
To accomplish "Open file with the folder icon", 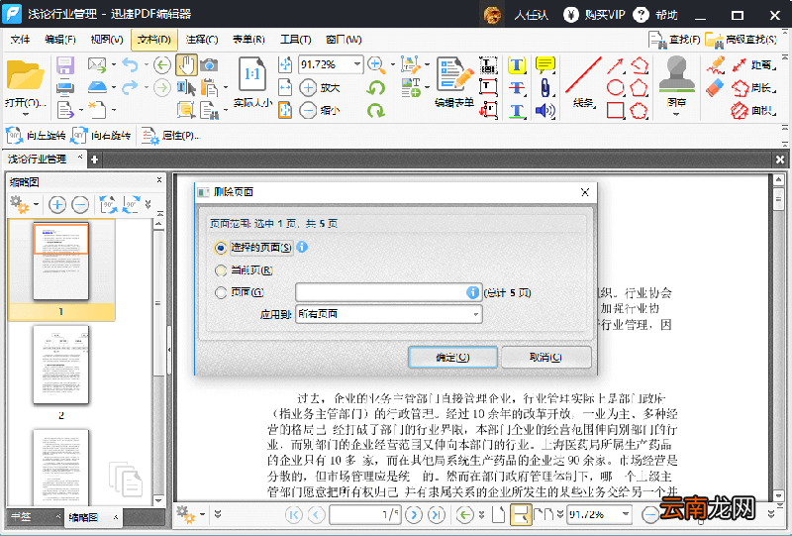I will coord(26,76).
